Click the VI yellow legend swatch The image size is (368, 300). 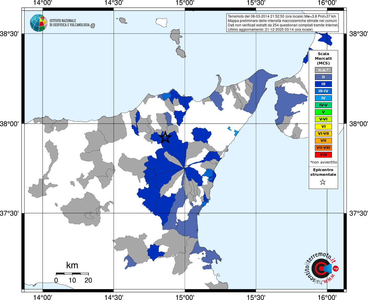pos(323,127)
